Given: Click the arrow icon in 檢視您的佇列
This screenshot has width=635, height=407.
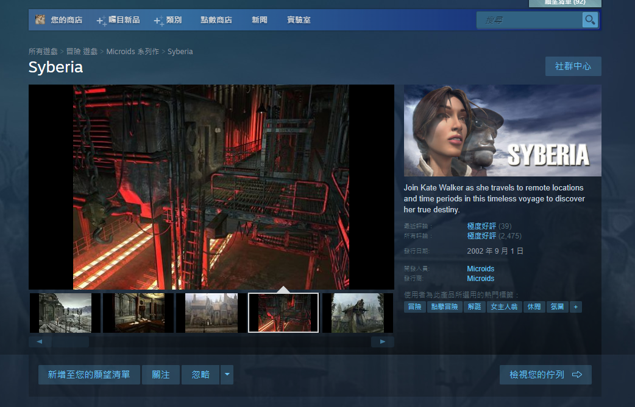Looking at the screenshot, I should tap(577, 375).
